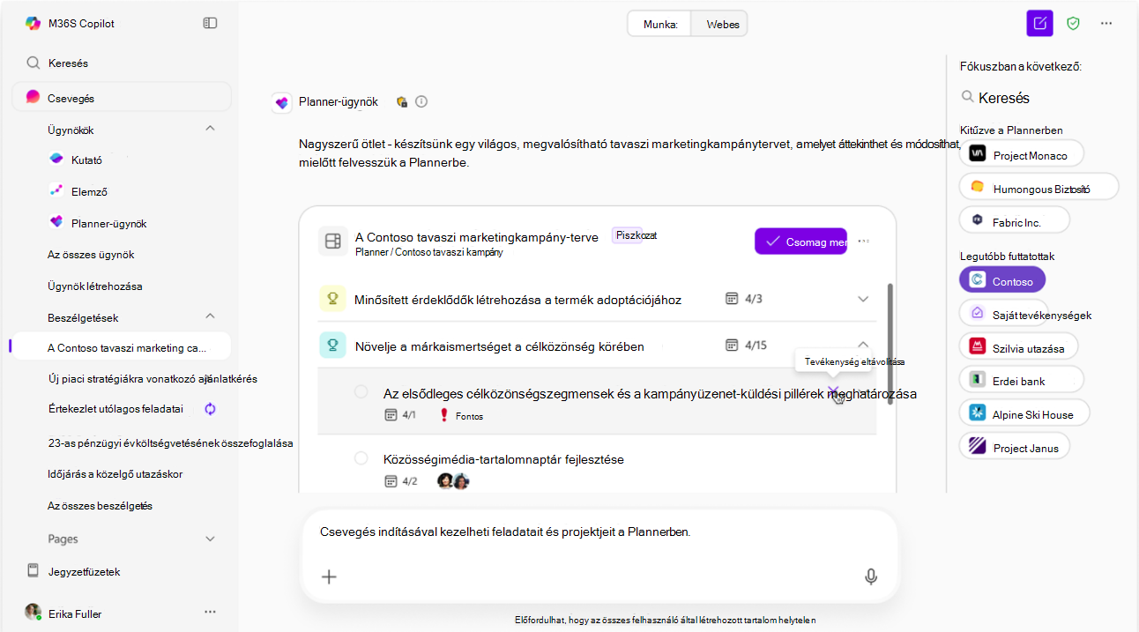Viewport: 1139px width, 632px height.
Task: Open Az összes beszélgetés
Action: coord(100,506)
